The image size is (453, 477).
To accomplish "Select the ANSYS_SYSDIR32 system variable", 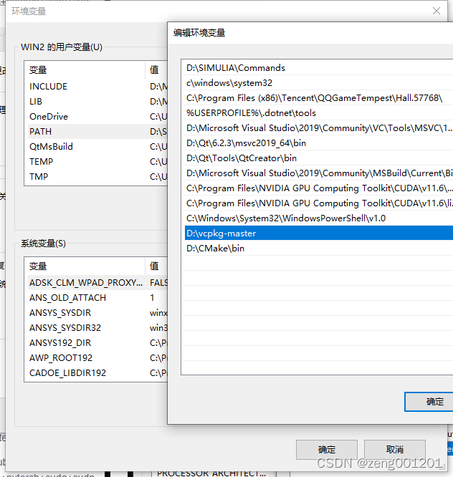I will point(97,327).
